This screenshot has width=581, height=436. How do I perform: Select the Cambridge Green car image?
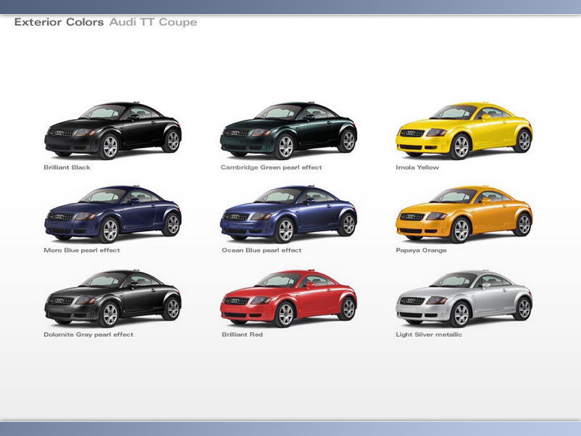click(x=289, y=131)
